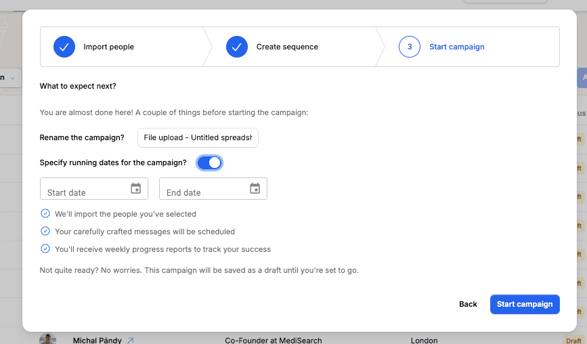Switch to the Create sequence step label

pos(287,47)
